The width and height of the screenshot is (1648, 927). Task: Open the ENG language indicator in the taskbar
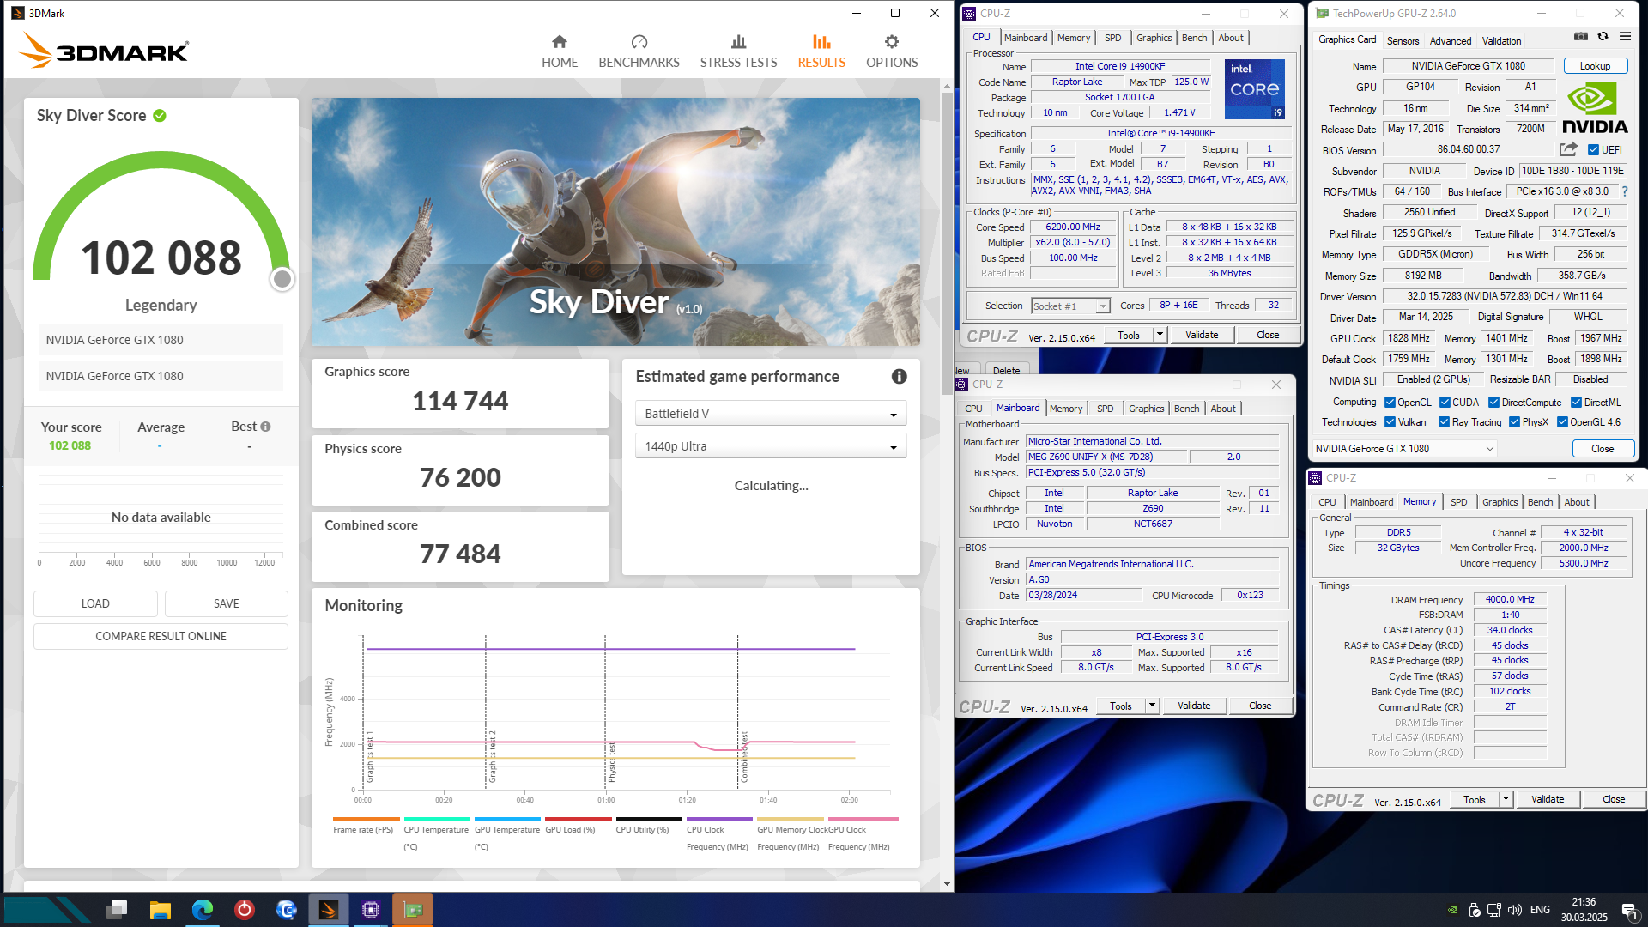(x=1540, y=910)
